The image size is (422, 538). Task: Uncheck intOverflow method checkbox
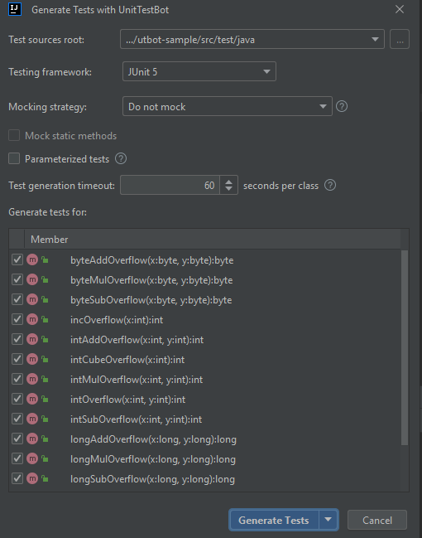17,399
